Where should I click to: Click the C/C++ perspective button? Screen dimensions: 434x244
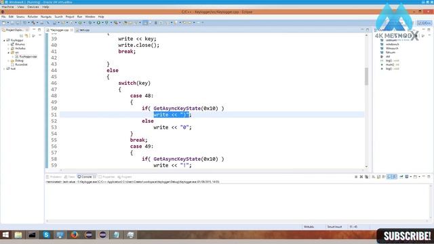425,23
